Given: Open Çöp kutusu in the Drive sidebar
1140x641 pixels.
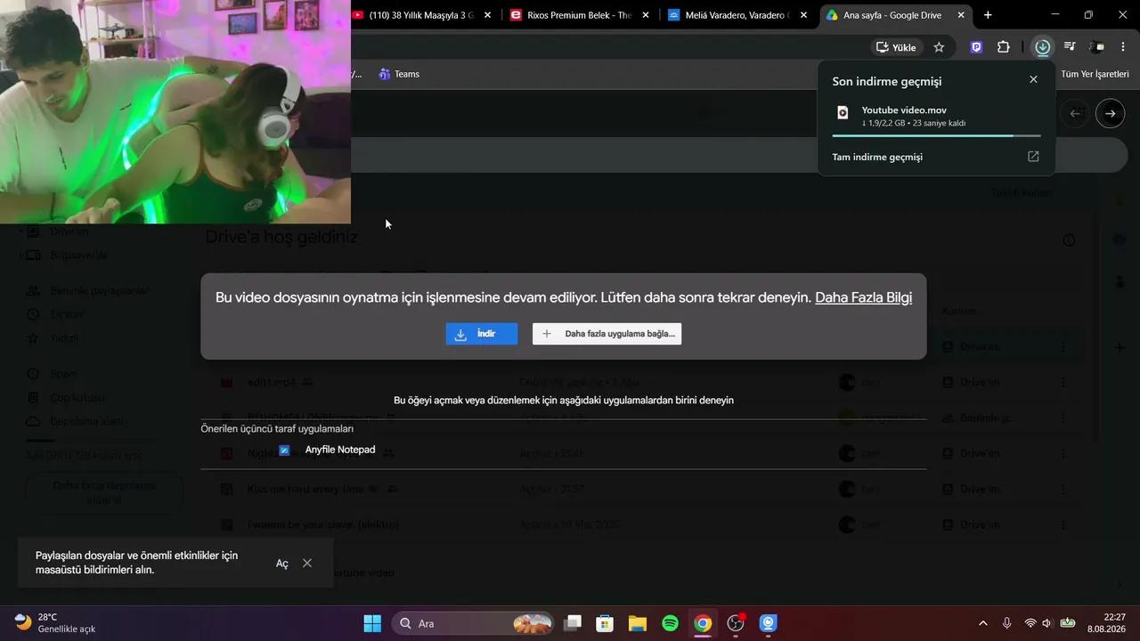Looking at the screenshot, I should 77,397.
